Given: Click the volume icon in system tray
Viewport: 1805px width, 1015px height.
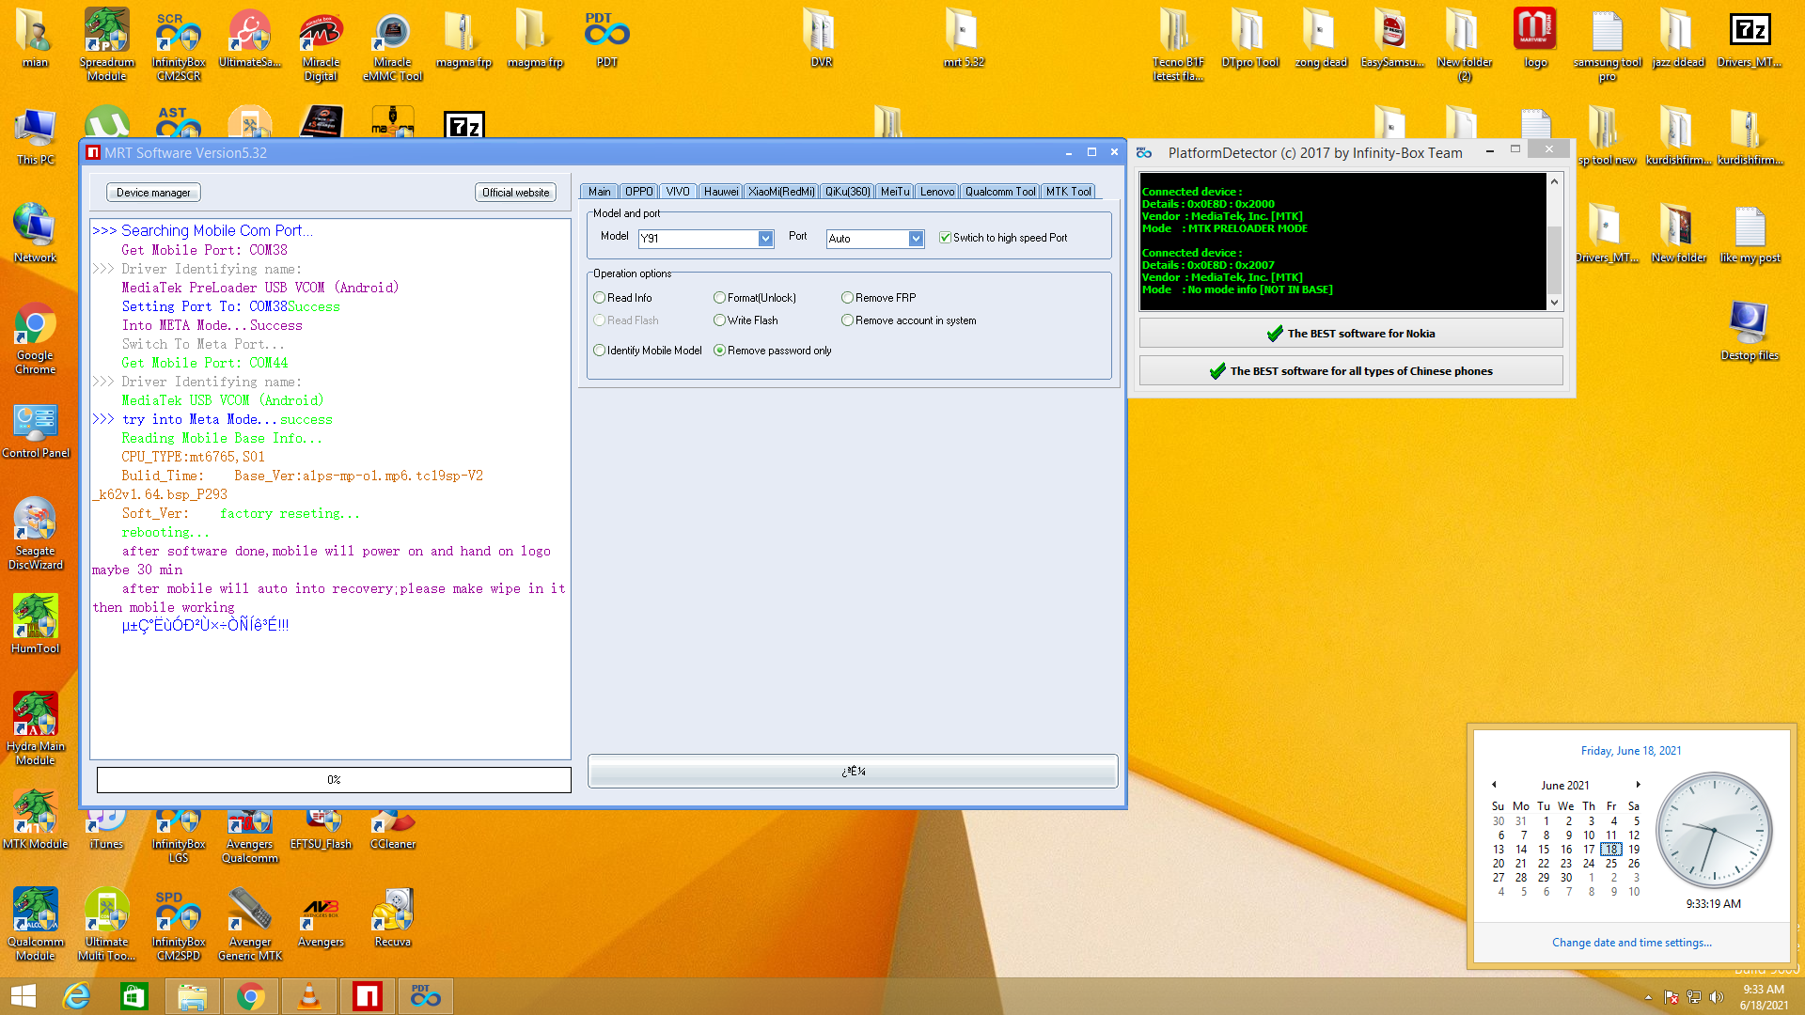Looking at the screenshot, I should click(1717, 997).
